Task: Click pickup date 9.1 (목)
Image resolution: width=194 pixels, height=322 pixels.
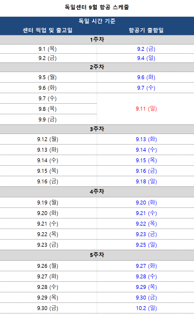Action: [x=47, y=49]
